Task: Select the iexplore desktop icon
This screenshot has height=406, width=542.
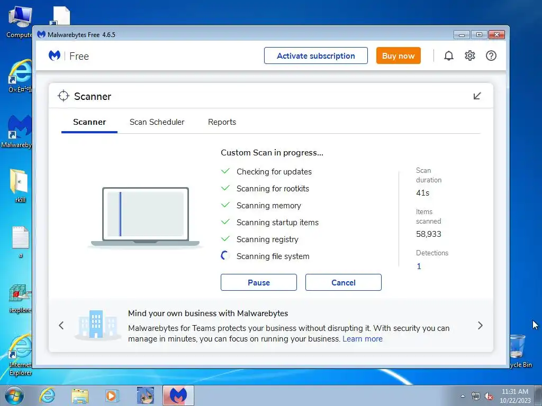Action: click(x=20, y=298)
